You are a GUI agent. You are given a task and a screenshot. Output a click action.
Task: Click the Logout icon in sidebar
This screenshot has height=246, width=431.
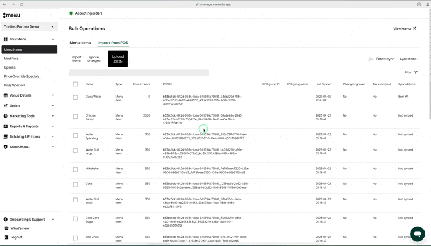5,237
